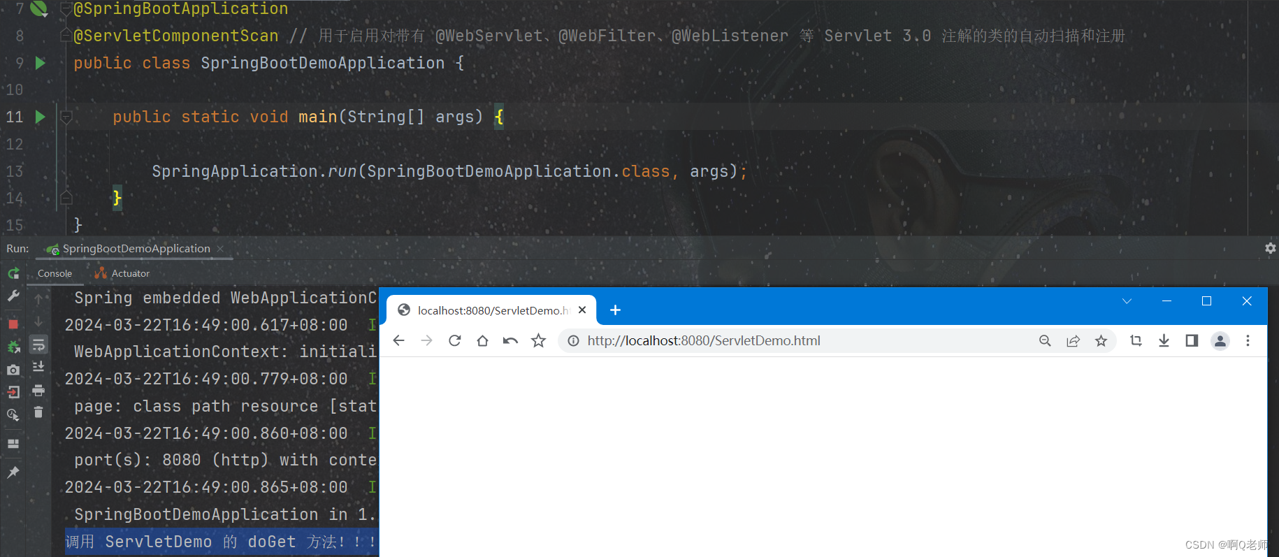Screen dimensions: 1279x557
Task: Bookmark this page star in address bar
Action: click(x=1101, y=340)
